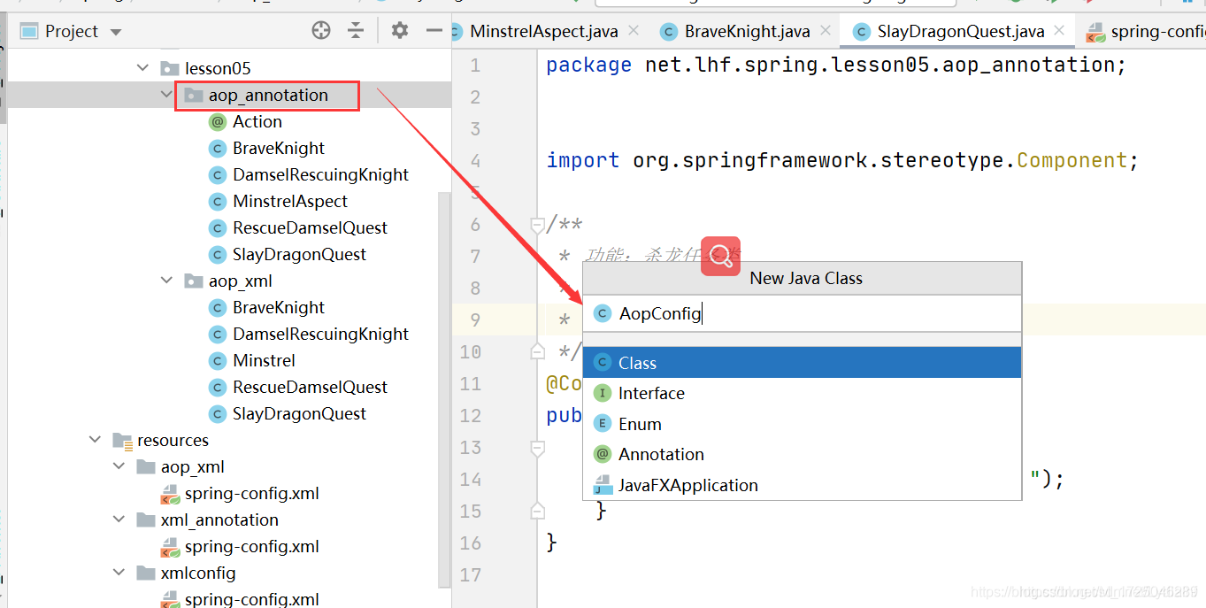The height and width of the screenshot is (608, 1206).
Task: Click the BraveKnight.java tab class icon
Action: point(669,32)
